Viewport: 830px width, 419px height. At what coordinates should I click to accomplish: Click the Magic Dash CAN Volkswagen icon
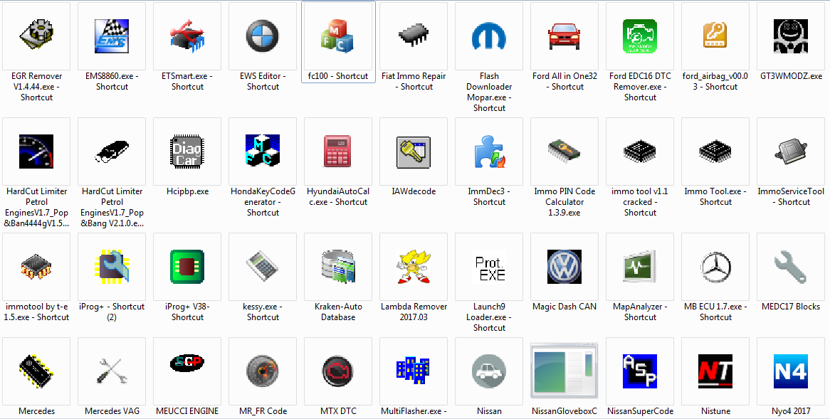[564, 266]
